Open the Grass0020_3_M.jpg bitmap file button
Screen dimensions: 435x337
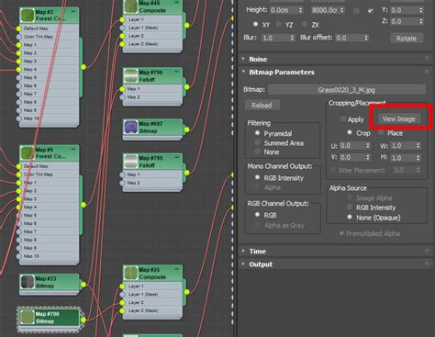(x=347, y=90)
